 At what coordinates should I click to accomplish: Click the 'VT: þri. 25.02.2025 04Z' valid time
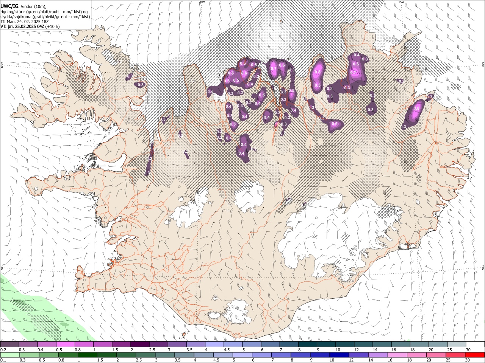click(x=22, y=26)
